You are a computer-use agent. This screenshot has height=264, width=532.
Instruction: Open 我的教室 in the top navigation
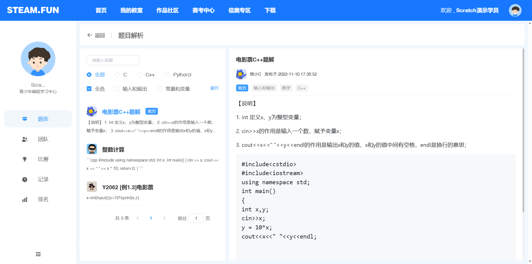132,11
